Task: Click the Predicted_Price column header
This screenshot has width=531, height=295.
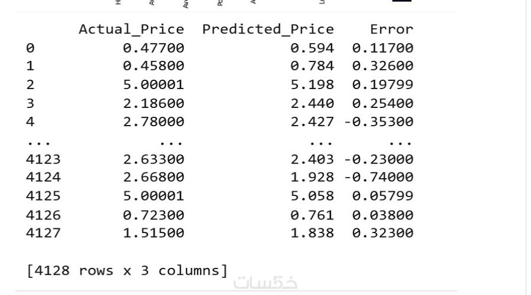Action: click(268, 29)
